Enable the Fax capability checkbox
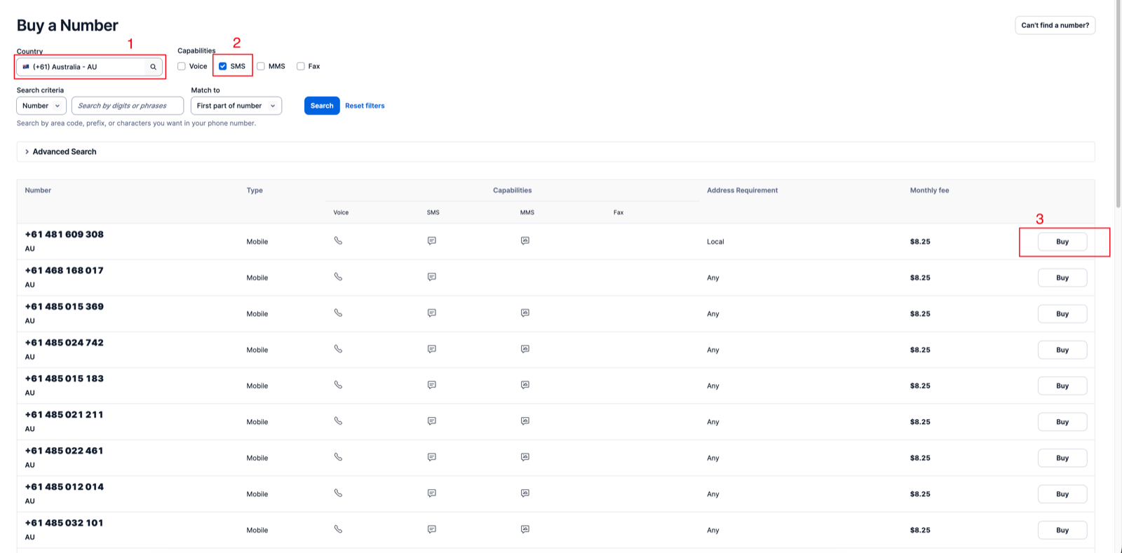 tap(301, 67)
